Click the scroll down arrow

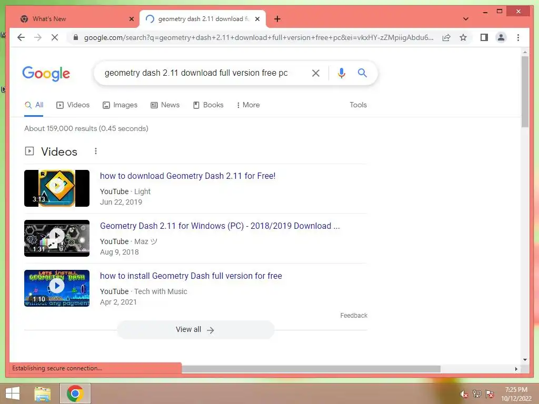(x=525, y=360)
